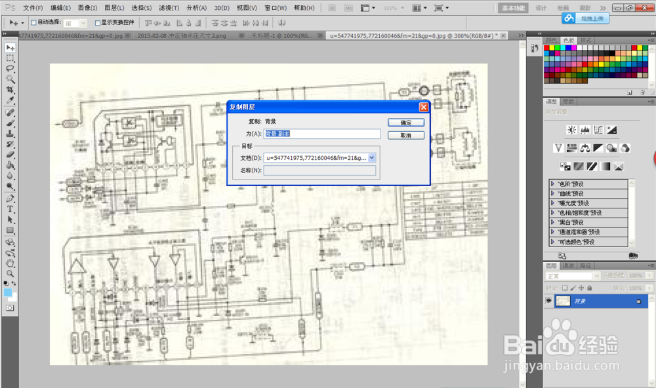Select the Crop tool
656x388 pixels.
[x=10, y=90]
